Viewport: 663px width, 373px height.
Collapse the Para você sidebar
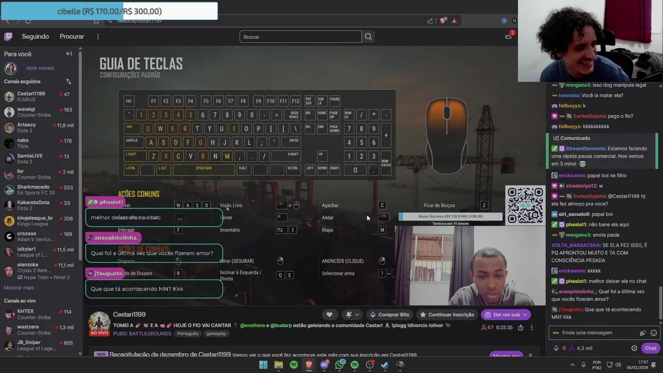click(69, 54)
